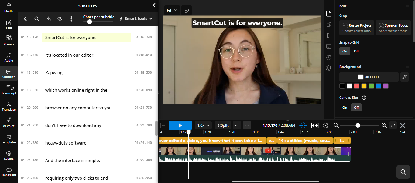
Task: Open the Transcript tab in sidebar
Action: (x=9, y=90)
